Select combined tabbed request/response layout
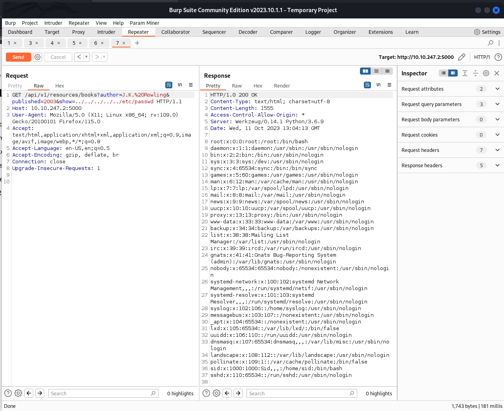The image size is (504, 411). click(x=387, y=71)
